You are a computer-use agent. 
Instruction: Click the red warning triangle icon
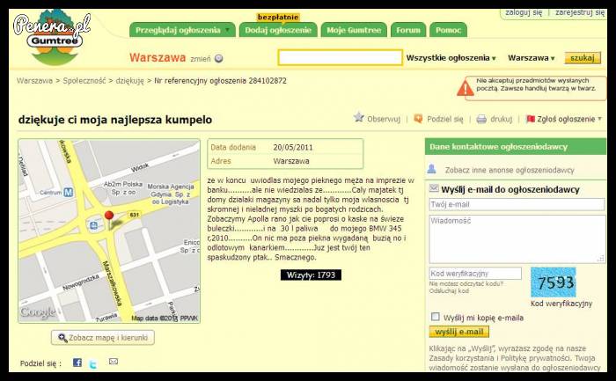[x=466, y=88]
